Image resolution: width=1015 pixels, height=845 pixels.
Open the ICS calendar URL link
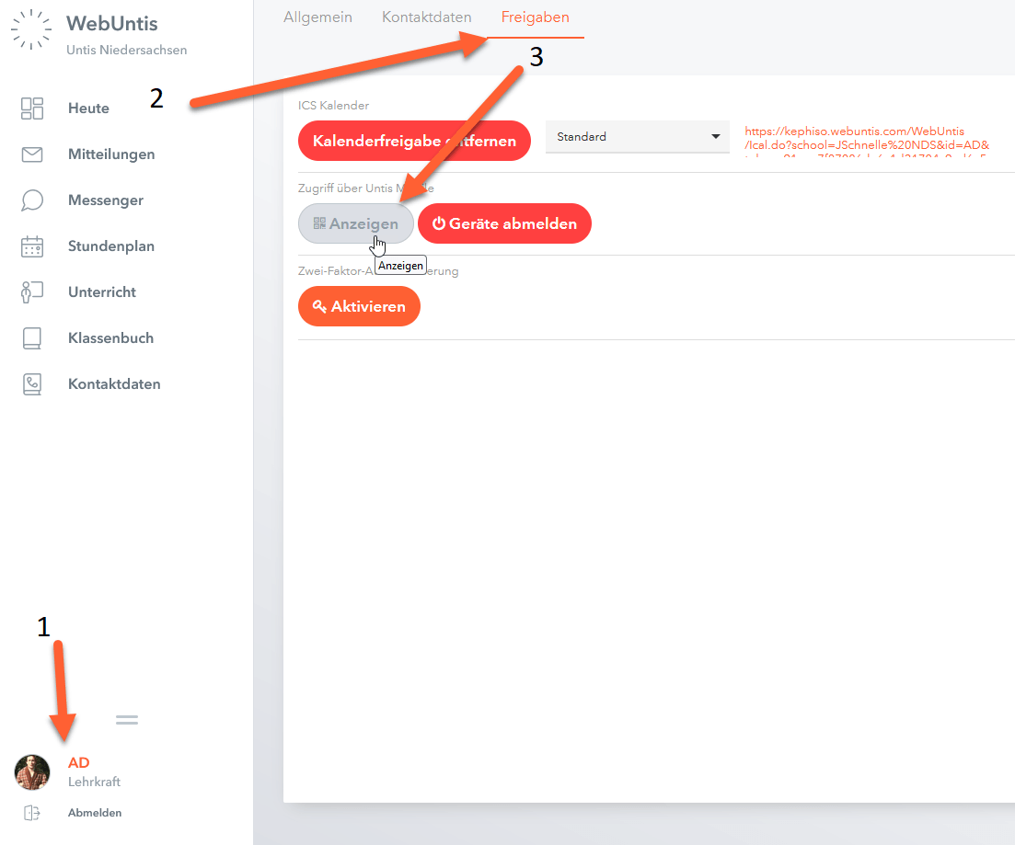tap(867, 143)
